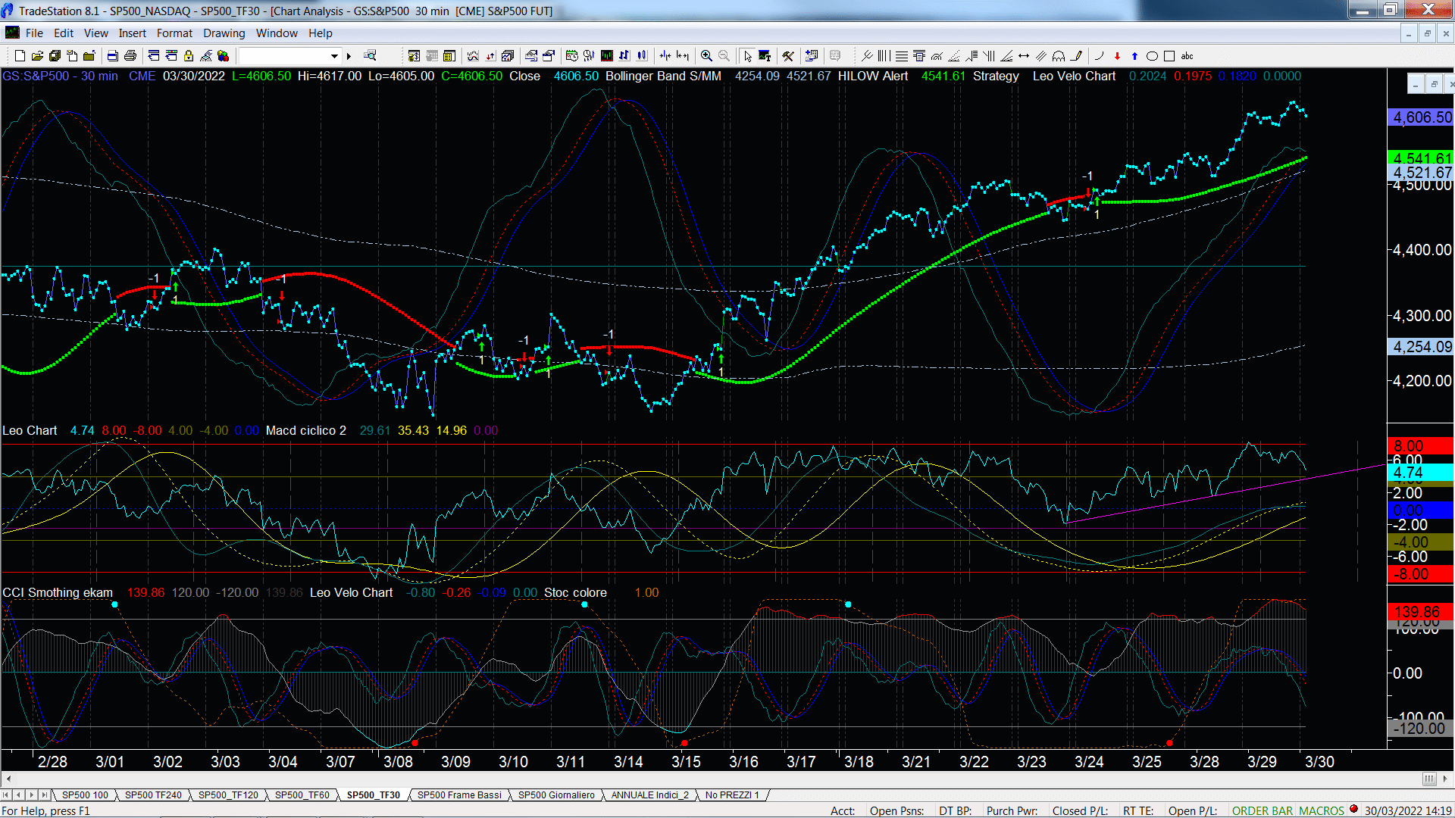This screenshot has width=1455, height=818.
Task: Click the padlock toolbar icon
Action: click(189, 56)
